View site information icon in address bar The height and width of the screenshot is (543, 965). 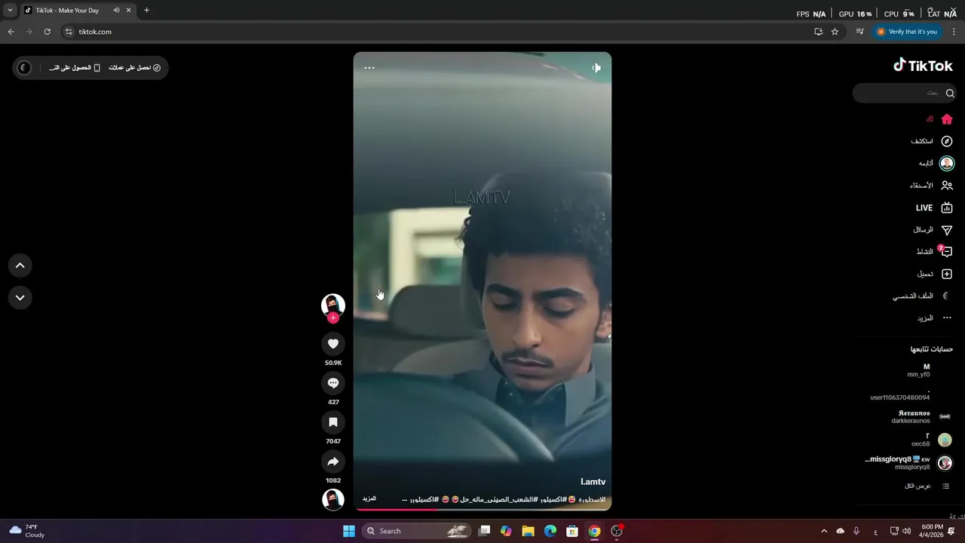69,32
